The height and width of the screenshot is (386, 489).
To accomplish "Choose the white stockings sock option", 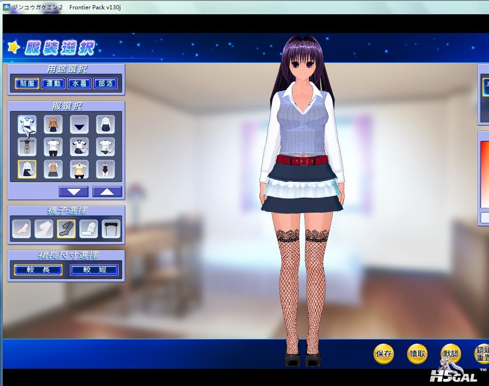I will tap(44, 229).
